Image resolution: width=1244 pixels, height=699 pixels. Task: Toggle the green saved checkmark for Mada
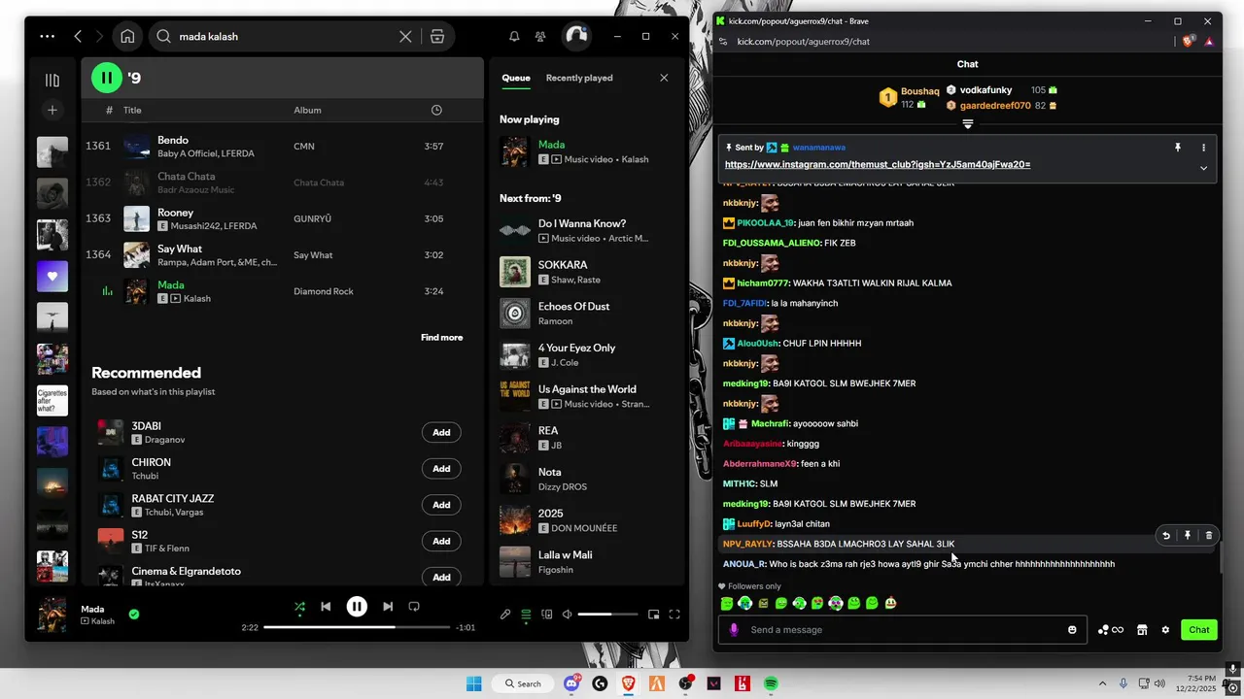click(x=134, y=614)
